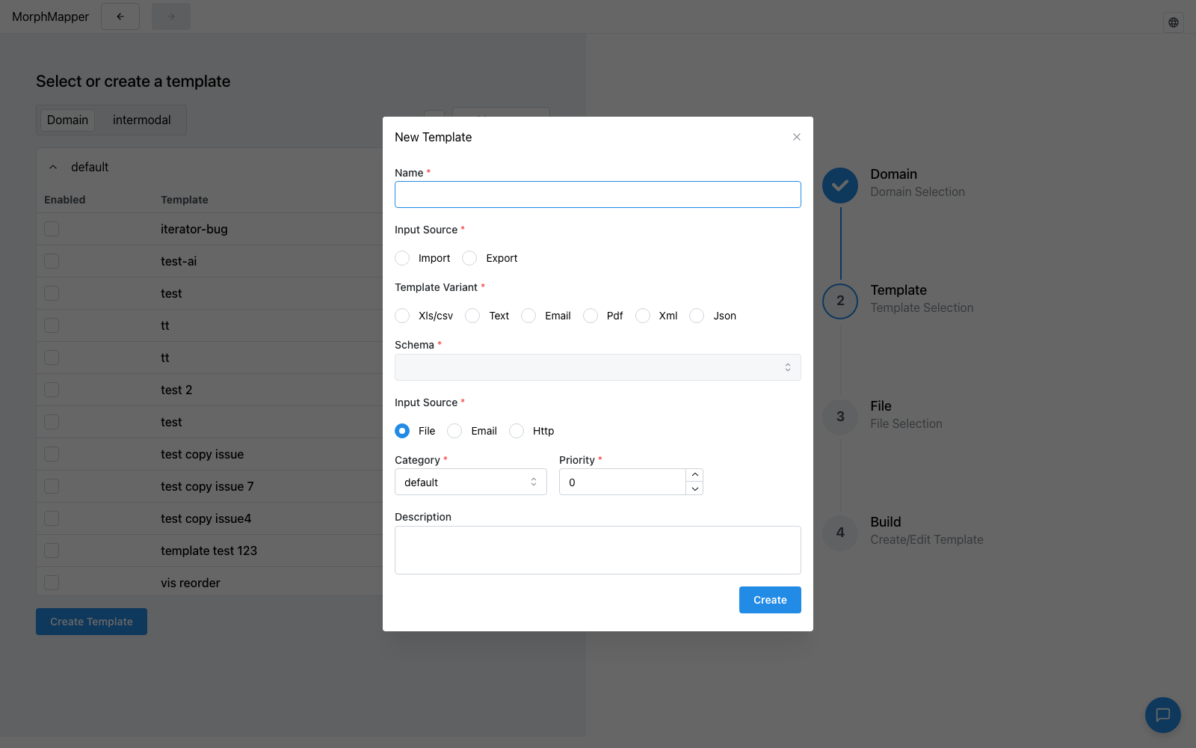Enable the vis reorder template checkbox
The width and height of the screenshot is (1196, 748).
click(52, 583)
